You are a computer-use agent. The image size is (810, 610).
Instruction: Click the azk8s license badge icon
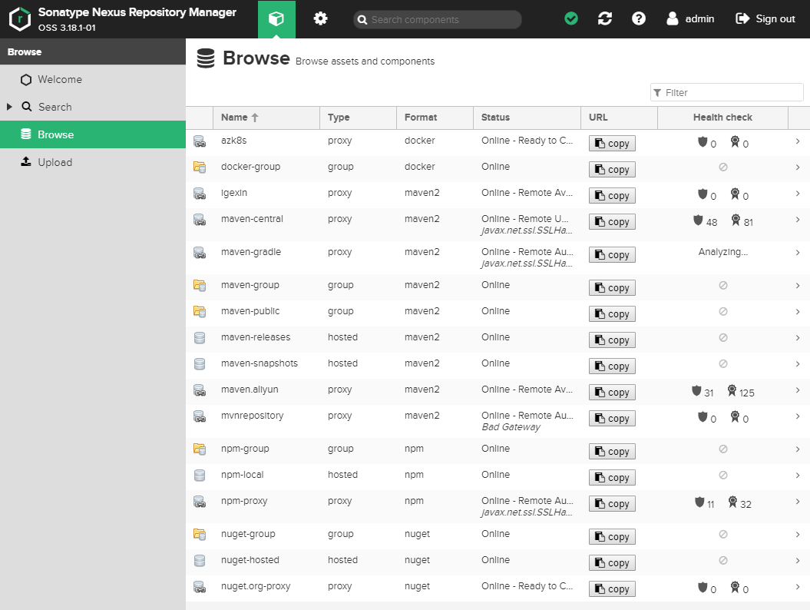[735, 141]
